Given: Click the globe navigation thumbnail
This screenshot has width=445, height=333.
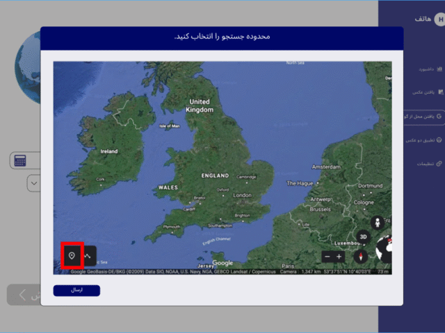Looking at the screenshot, I should [384, 251].
